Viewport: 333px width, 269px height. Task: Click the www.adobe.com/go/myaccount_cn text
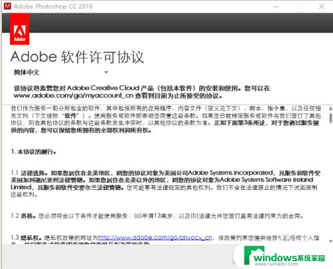[73, 96]
